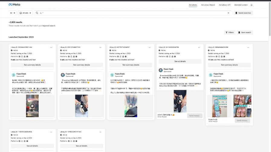Screen dimensions: 271x152
Task: Click '3 ads use this creative and text'
Action: pyautogui.click(x=73, y=60)
